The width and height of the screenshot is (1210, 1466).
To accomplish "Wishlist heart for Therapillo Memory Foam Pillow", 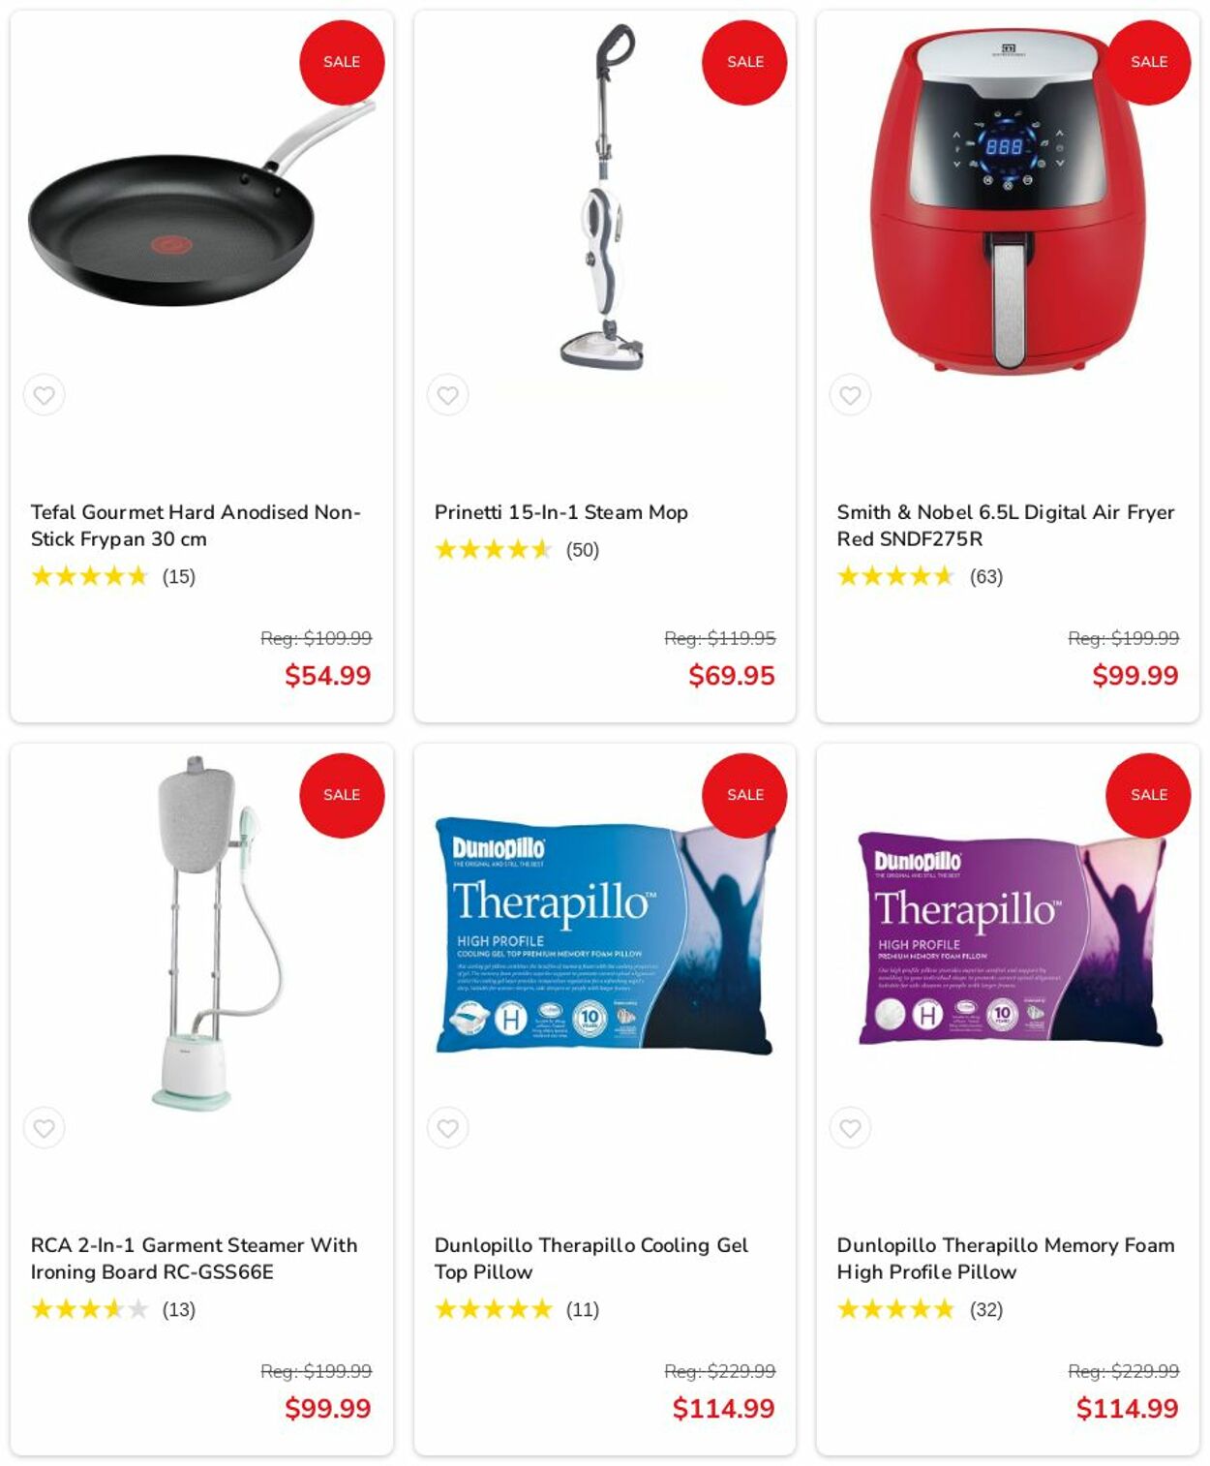I will (850, 1128).
